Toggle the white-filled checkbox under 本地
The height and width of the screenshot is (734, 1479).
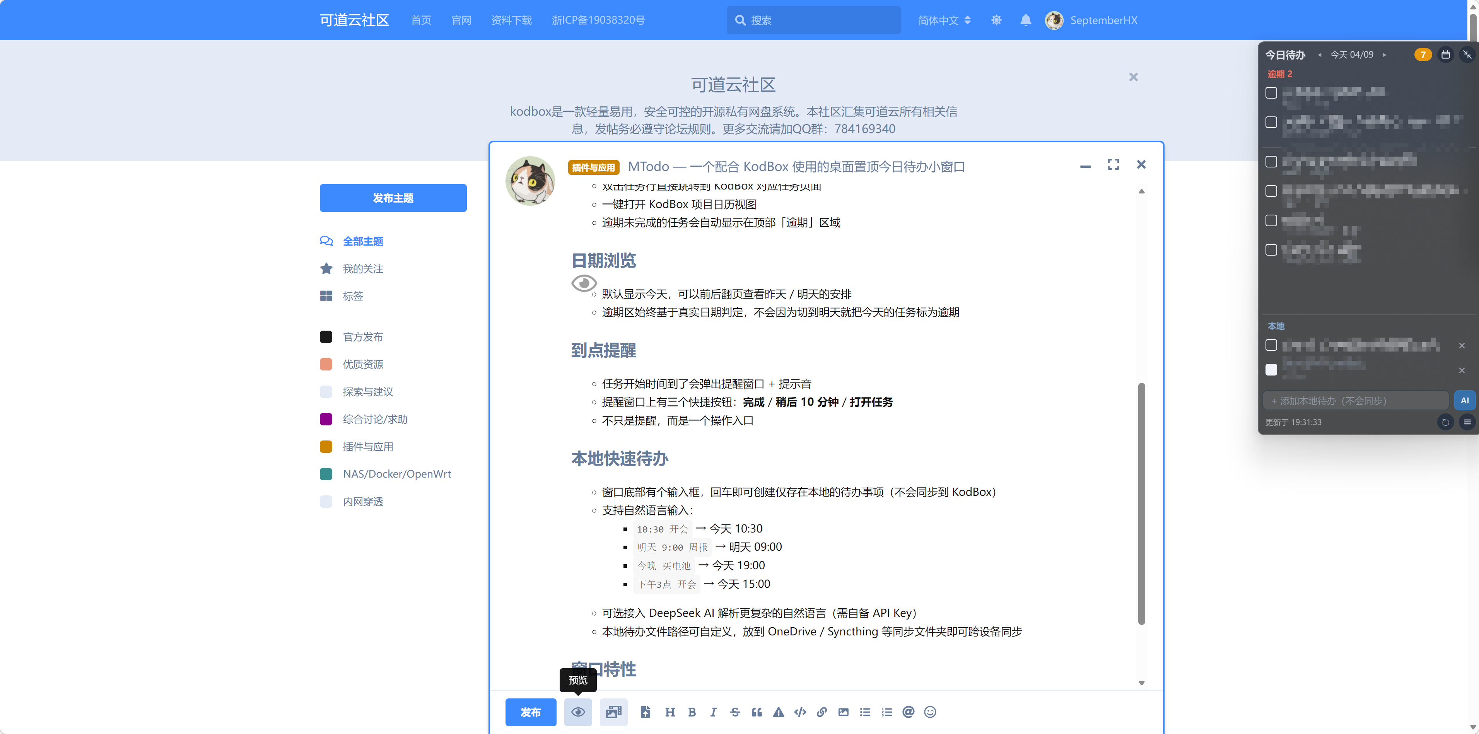(1271, 370)
